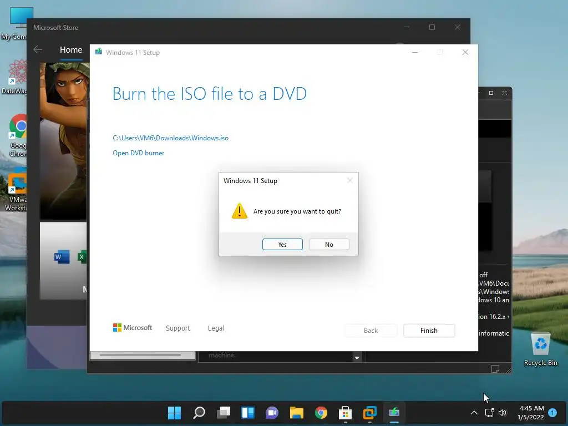This screenshot has height=426, width=568.
Task: Click the Back button in Setup
Action: pos(371,331)
